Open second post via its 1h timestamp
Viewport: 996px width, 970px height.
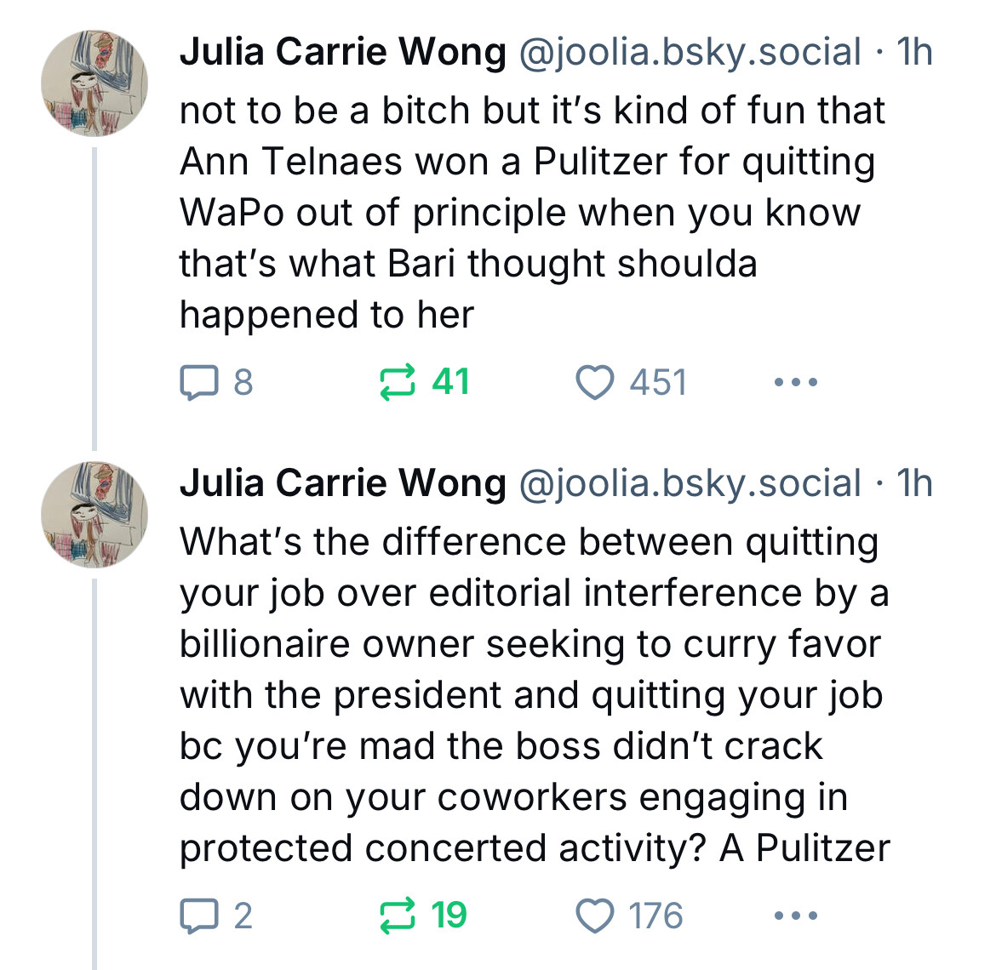(x=914, y=483)
